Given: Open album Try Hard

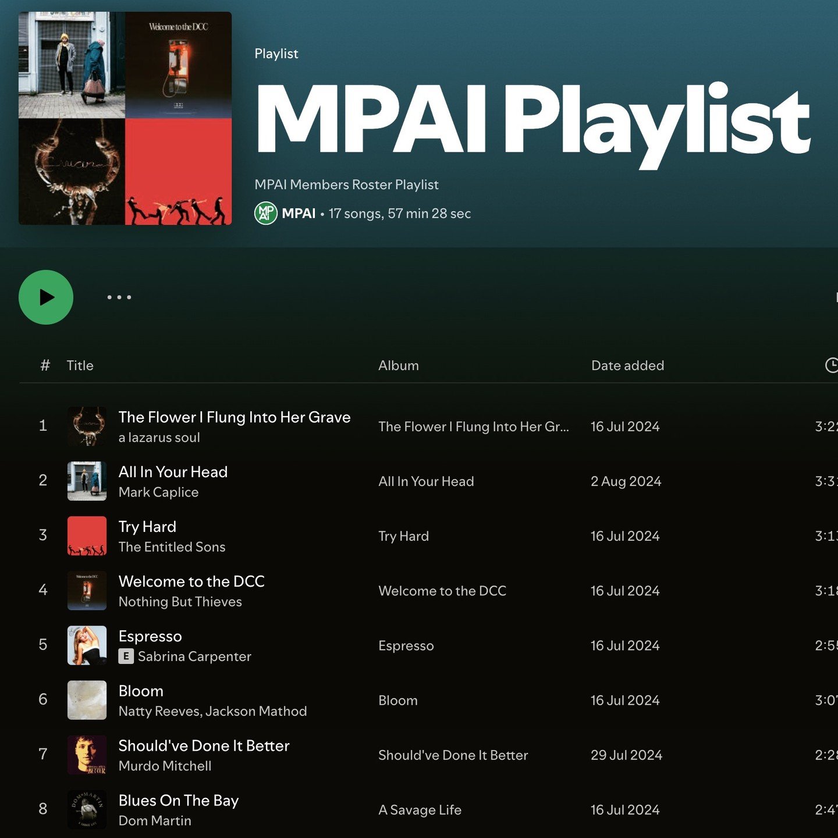Looking at the screenshot, I should coord(403,536).
